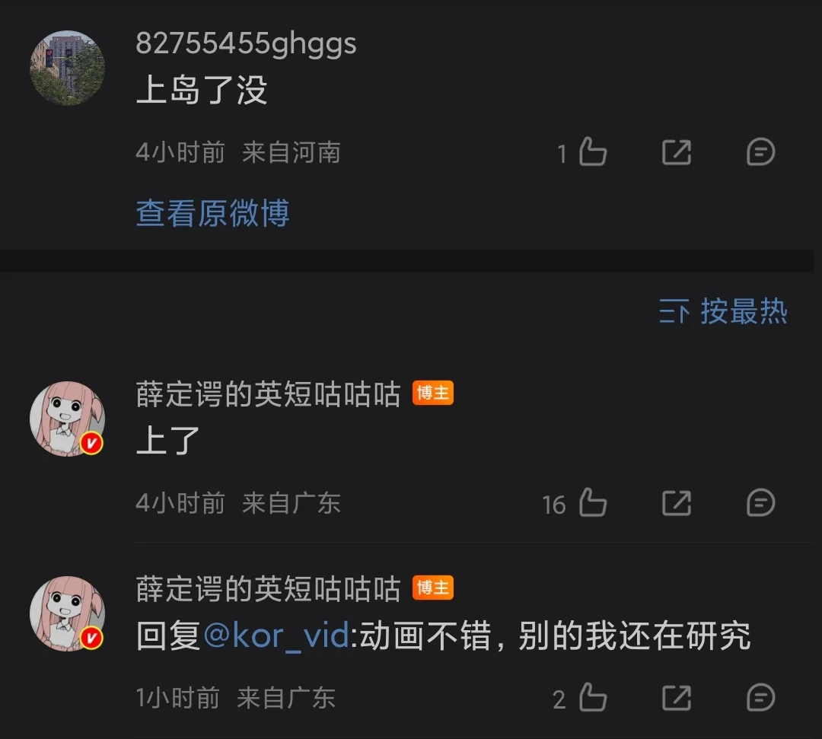Like the 动画不错 reply comment
822x739 pixels.
592,698
